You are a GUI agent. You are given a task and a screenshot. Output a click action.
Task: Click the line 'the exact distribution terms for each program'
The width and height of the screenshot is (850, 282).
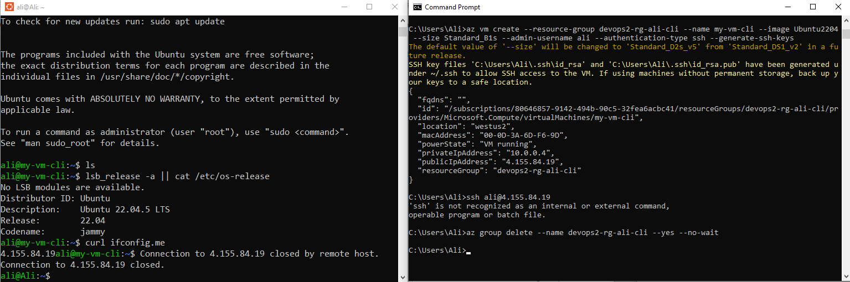(165, 66)
